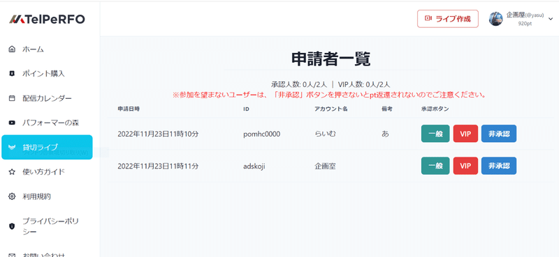Click account name 企画室
Screen dimensions: 559x257
point(325,166)
